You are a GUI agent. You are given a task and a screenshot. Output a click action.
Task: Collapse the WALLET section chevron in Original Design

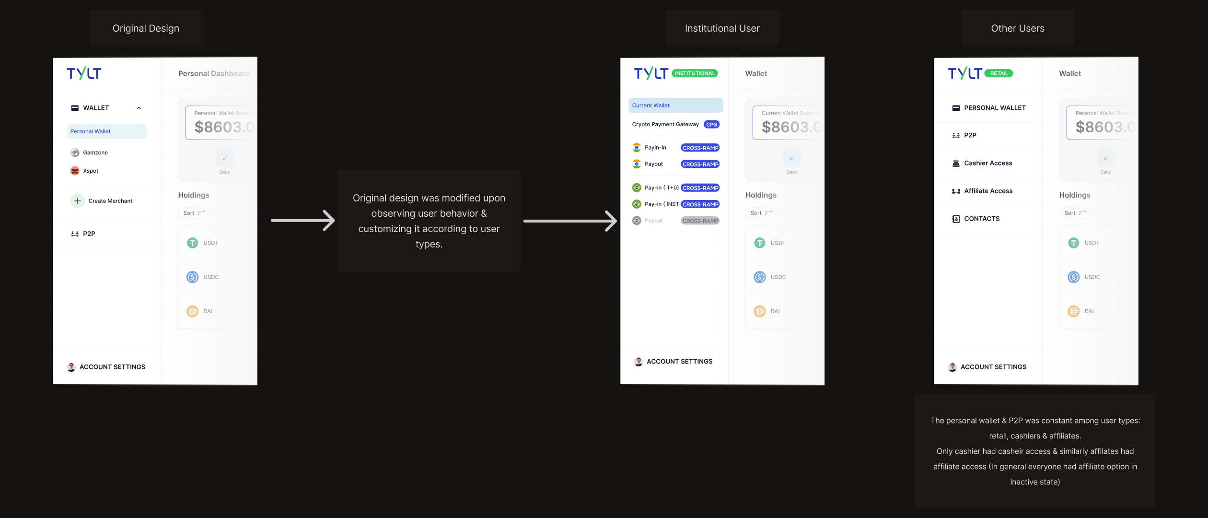tap(139, 108)
